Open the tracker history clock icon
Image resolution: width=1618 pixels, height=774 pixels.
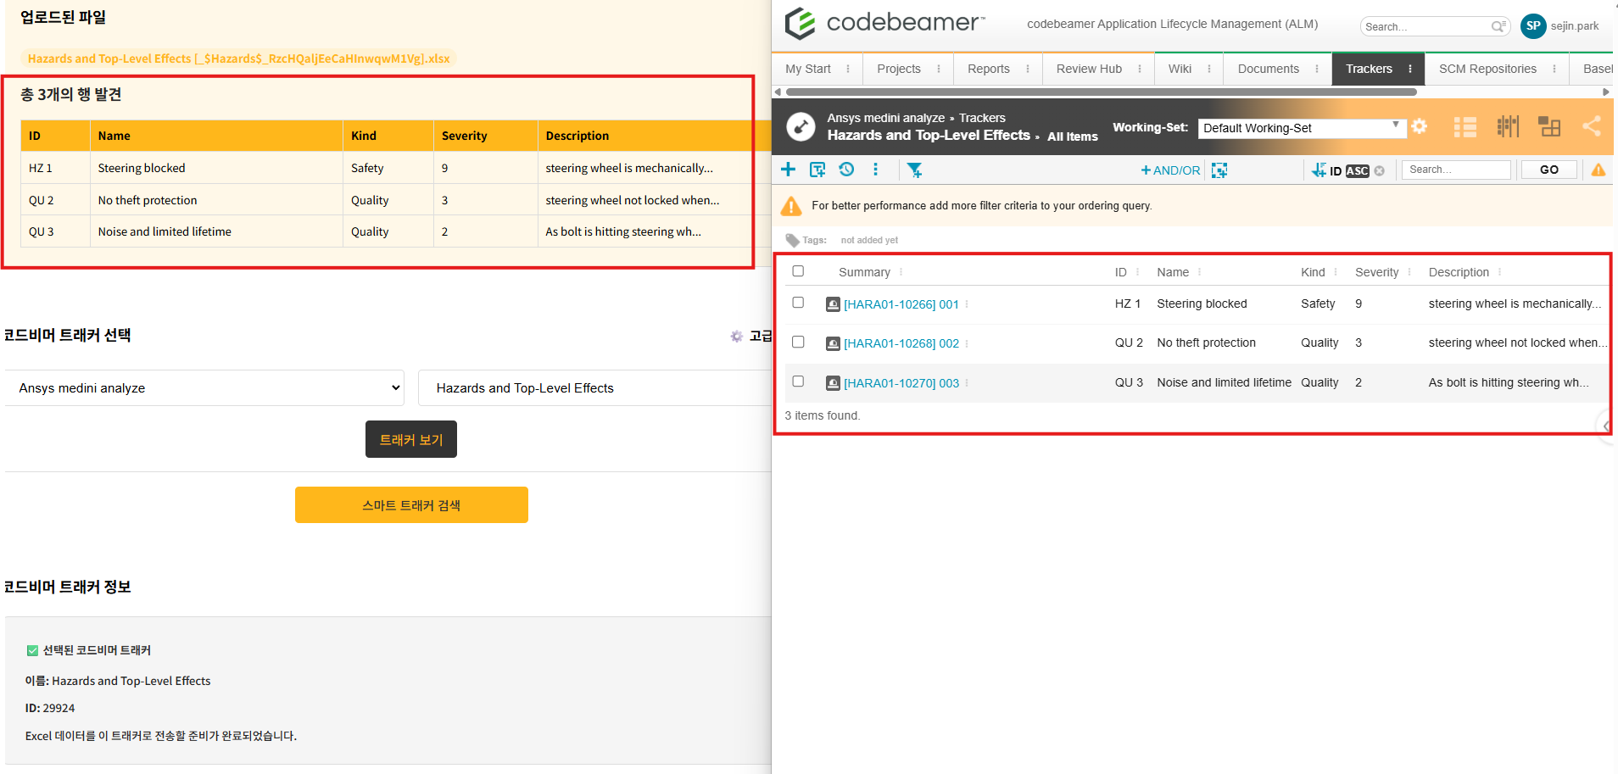pyautogui.click(x=846, y=170)
